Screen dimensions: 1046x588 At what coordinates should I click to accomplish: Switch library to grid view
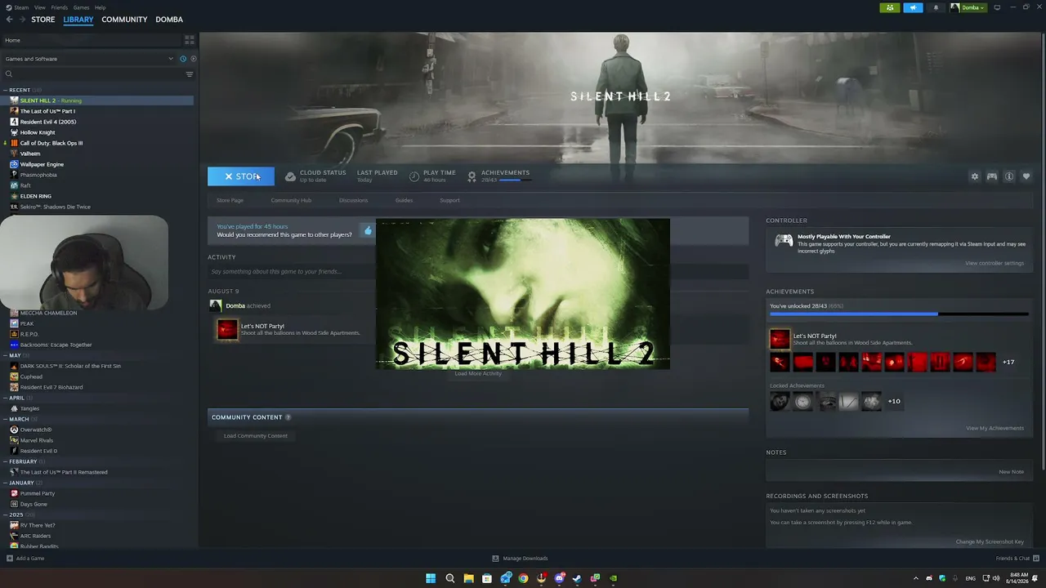click(x=190, y=40)
